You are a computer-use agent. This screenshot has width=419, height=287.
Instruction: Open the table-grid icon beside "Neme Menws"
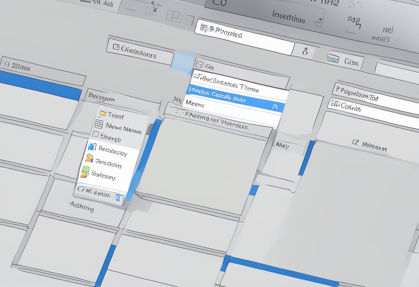[x=99, y=125]
